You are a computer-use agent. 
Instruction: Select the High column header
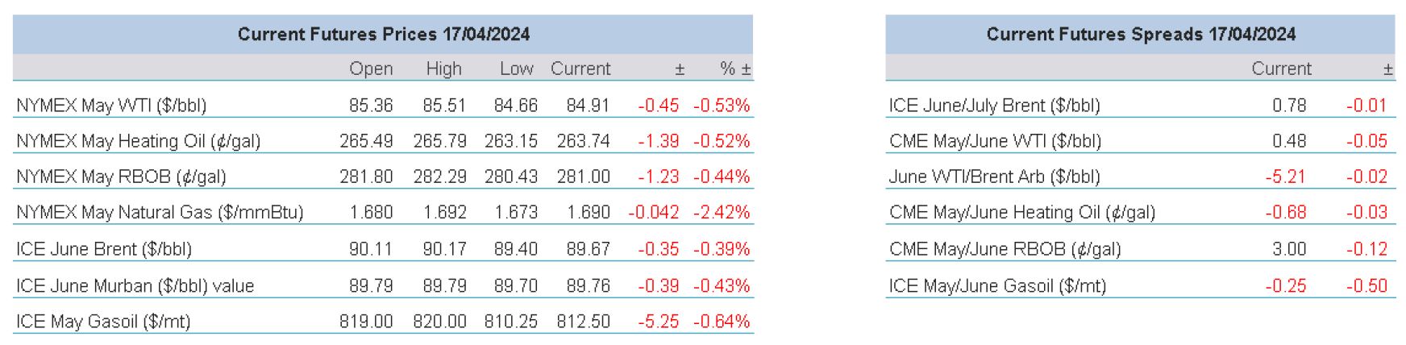tap(443, 69)
